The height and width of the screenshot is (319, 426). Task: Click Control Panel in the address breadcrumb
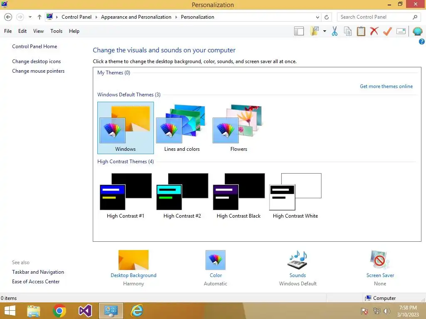(77, 17)
